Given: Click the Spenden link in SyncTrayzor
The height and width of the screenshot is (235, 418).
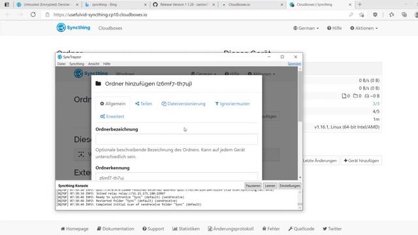Looking at the screenshot, I should coord(295,64).
